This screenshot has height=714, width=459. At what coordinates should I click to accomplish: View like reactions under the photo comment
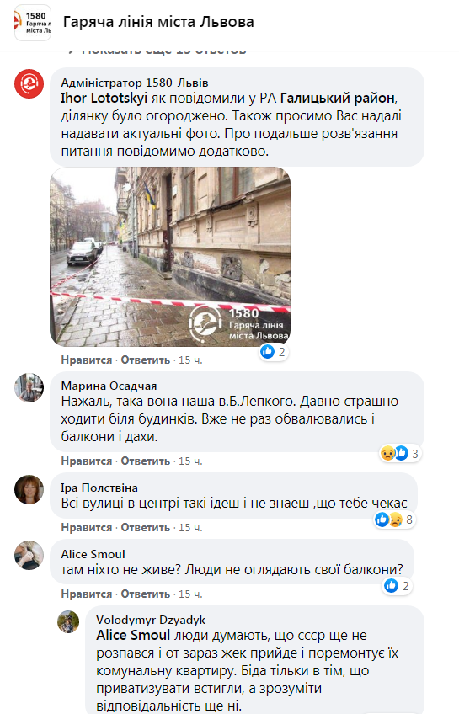tap(273, 352)
